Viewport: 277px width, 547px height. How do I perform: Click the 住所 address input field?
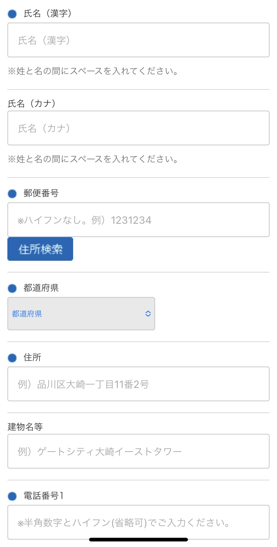click(138, 384)
